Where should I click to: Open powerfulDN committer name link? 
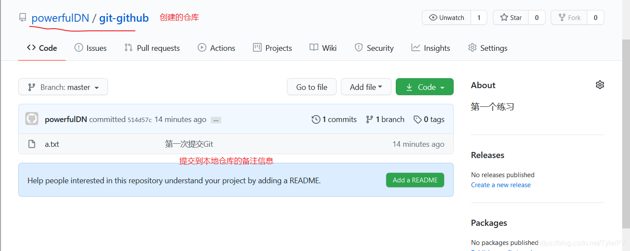66,119
